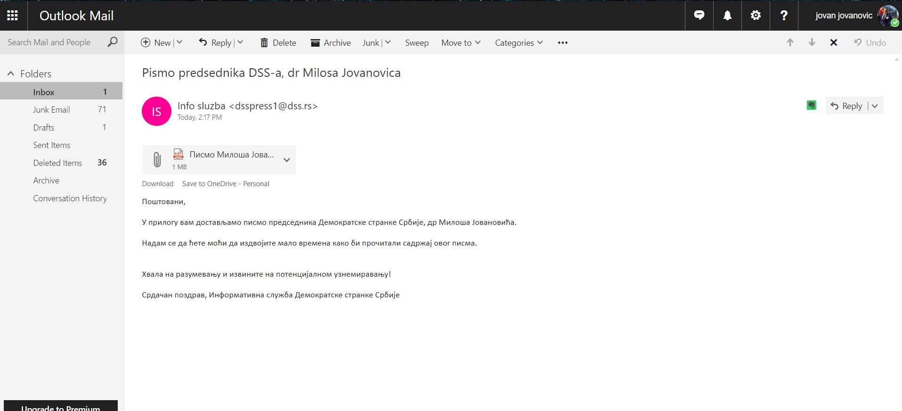Open the Junk Email folder
Viewport: 902px width, 411px height.
tap(51, 109)
